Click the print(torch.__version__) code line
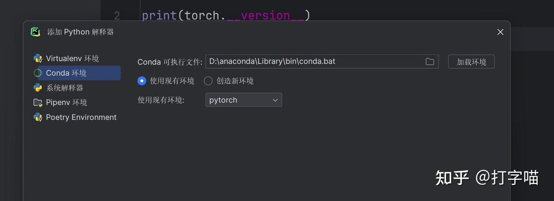 pyautogui.click(x=226, y=15)
